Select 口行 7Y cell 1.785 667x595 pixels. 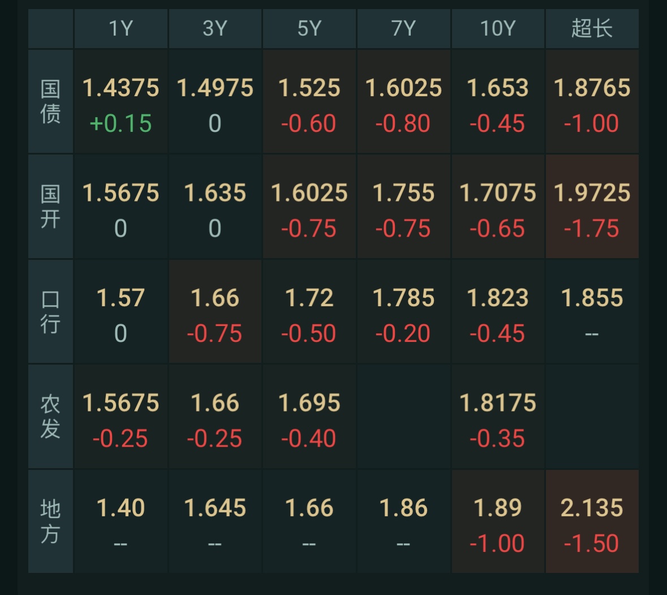(x=403, y=311)
